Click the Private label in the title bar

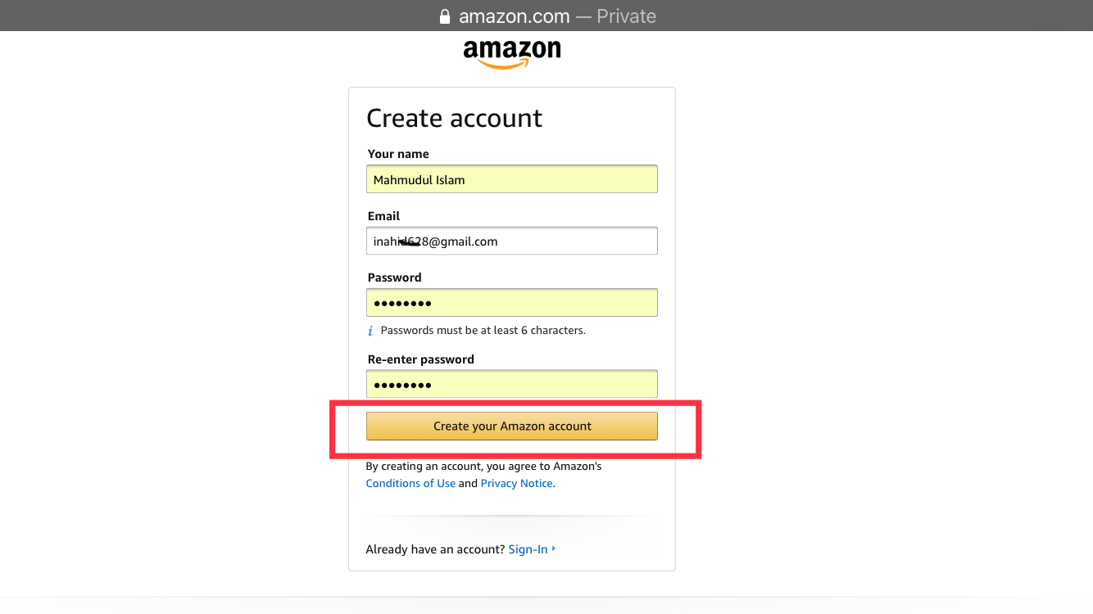626,16
